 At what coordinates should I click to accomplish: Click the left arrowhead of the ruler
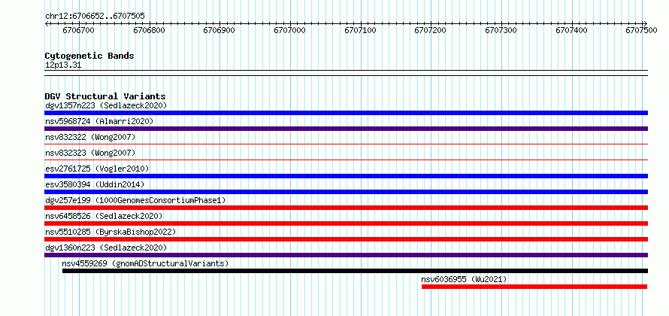47,23
